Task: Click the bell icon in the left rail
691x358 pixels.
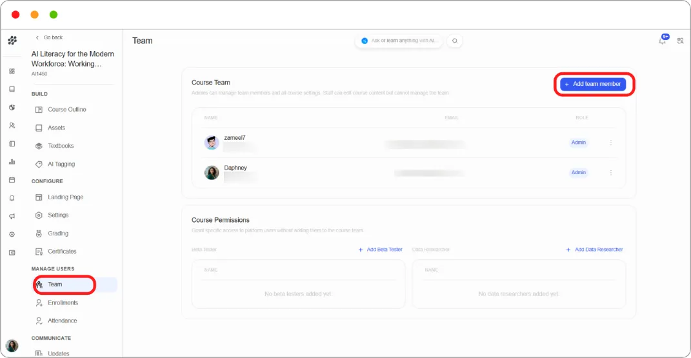Action: pos(12,198)
